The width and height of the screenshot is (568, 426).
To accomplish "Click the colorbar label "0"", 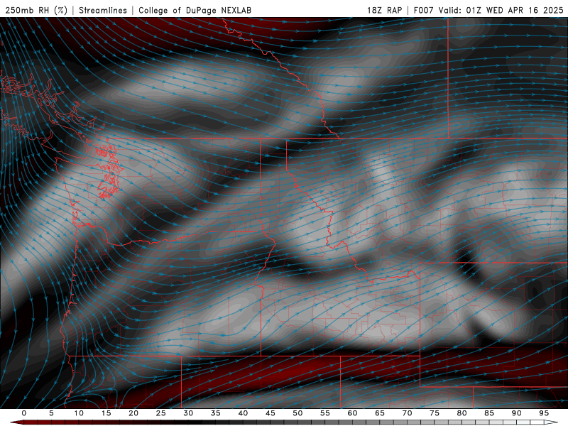I will [x=24, y=413].
